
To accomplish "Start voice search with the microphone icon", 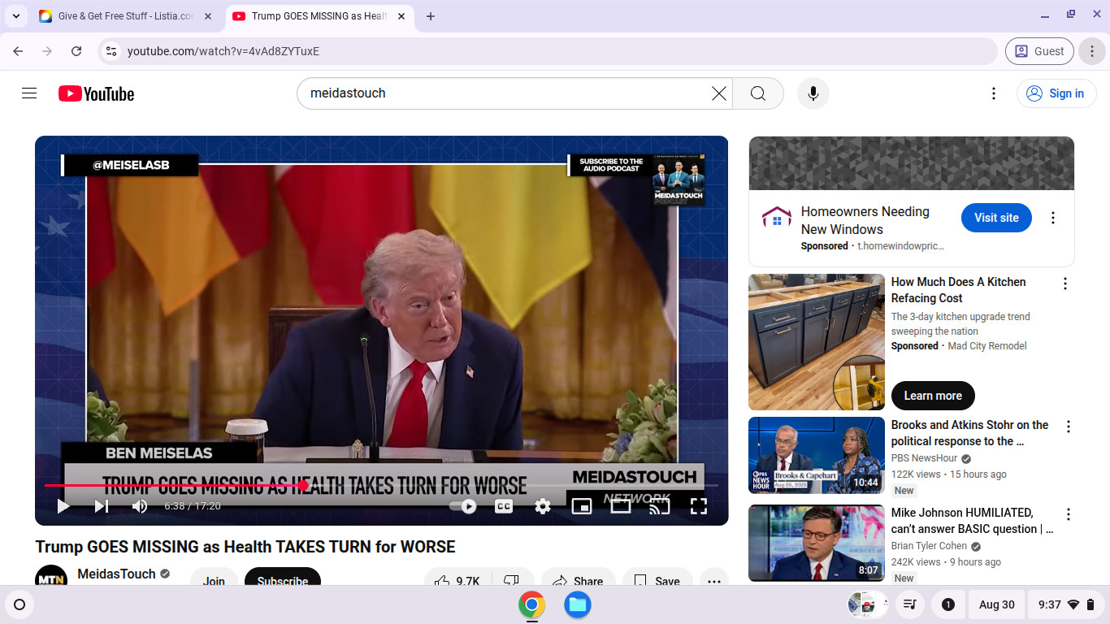I will click(x=813, y=93).
